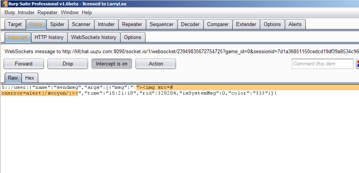Open the Sequencer tab
Screen dimensions: 359x173
(x=162, y=24)
